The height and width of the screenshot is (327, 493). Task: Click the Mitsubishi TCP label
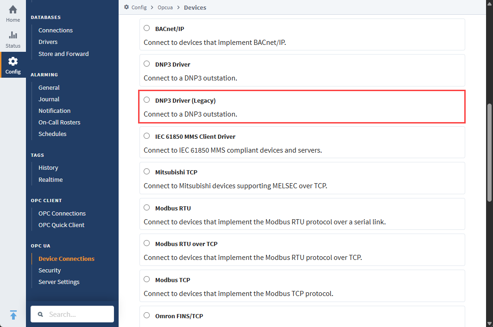(x=176, y=172)
